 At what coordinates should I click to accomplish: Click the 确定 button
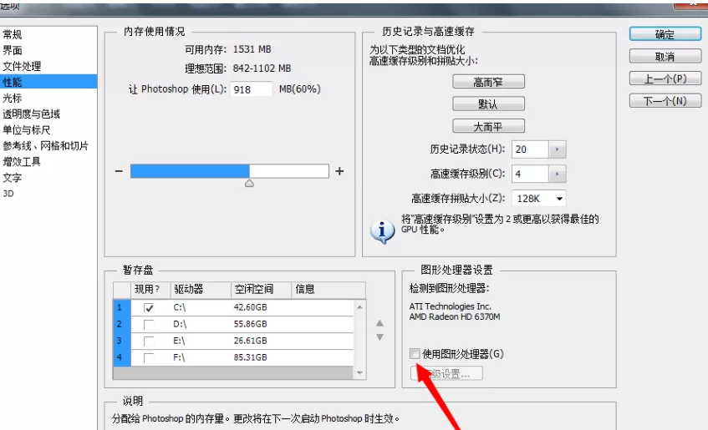(665, 34)
